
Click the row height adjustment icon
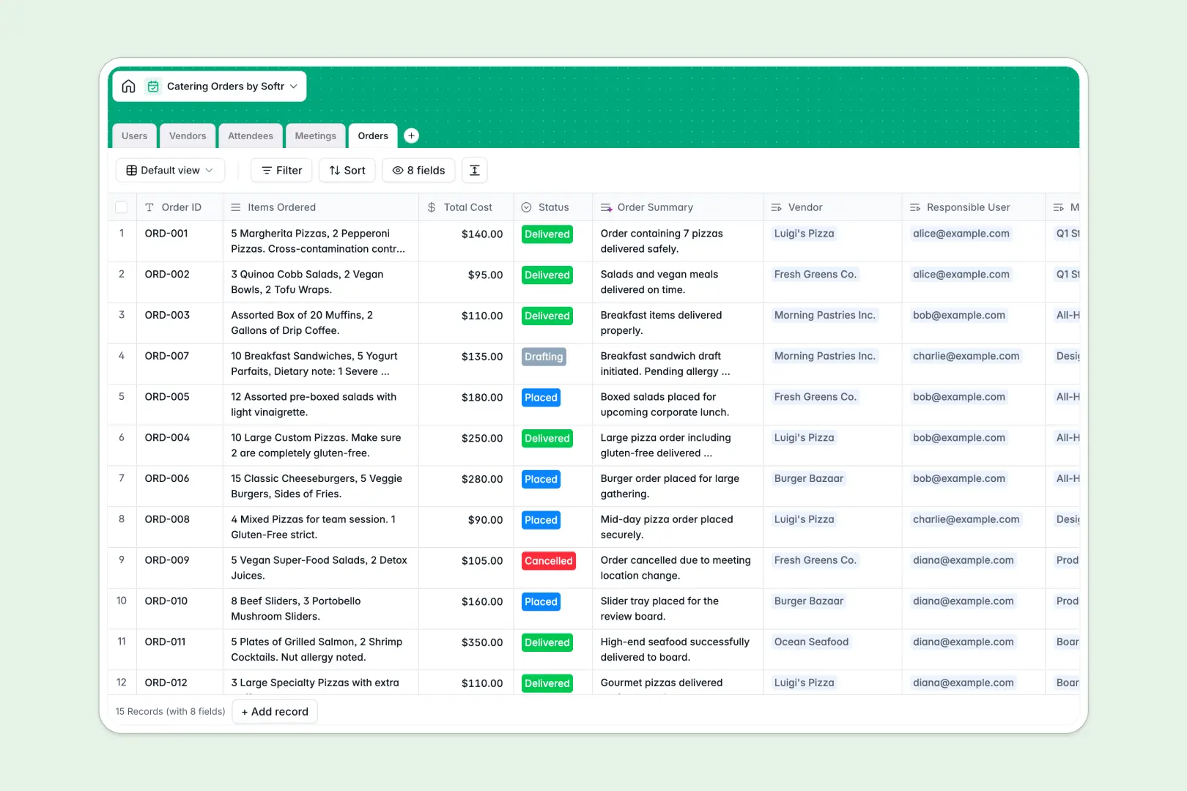click(474, 170)
